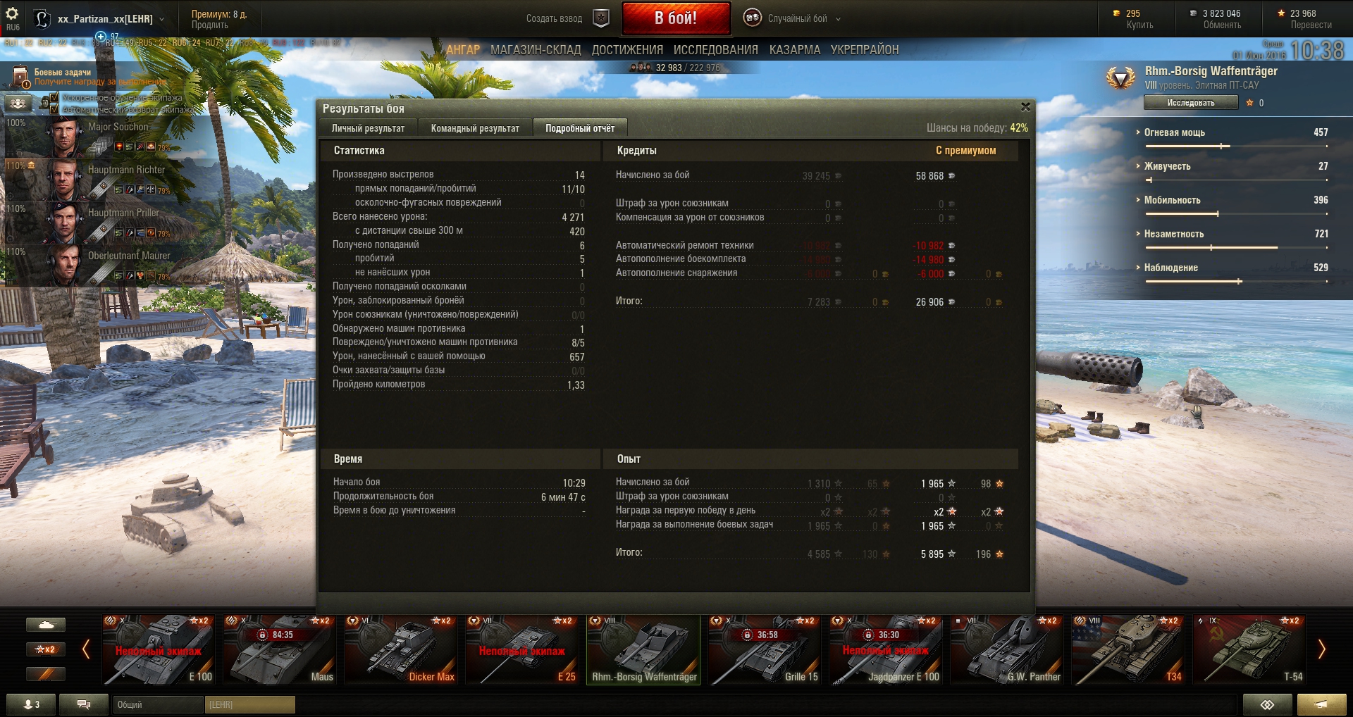Click the platoon shield icon
Viewport: 1353px width, 717px height.
601,18
